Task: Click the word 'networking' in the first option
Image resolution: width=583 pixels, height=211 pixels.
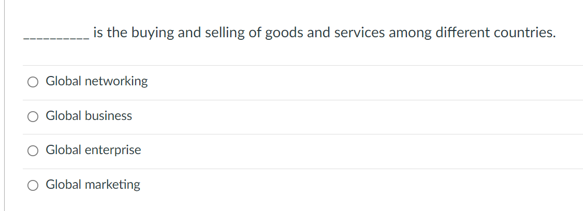Action: [x=116, y=81]
